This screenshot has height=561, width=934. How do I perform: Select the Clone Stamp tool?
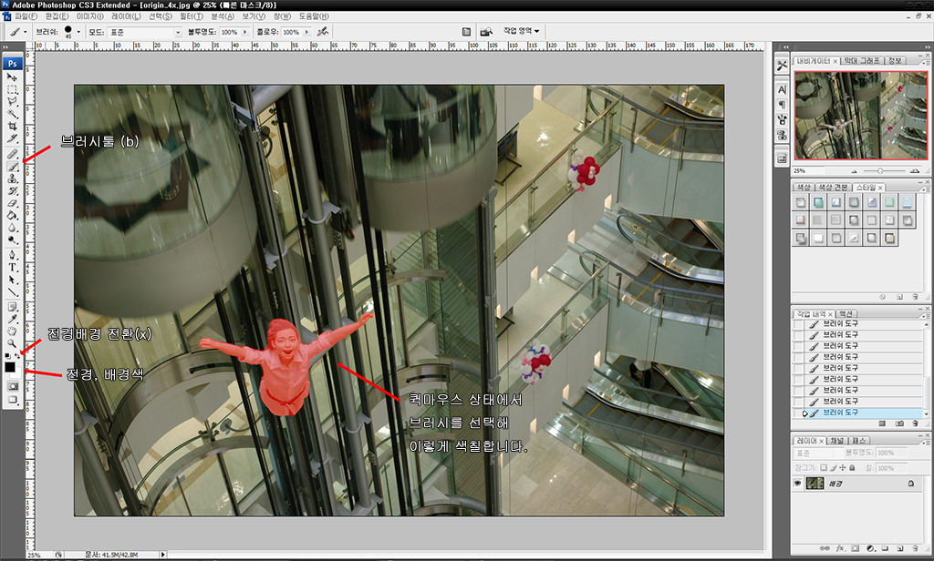point(12,178)
